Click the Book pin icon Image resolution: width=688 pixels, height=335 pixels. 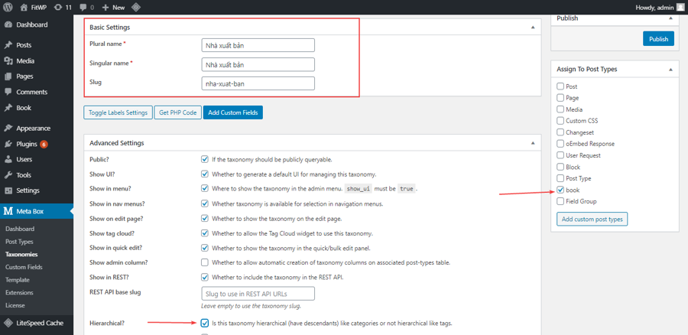tap(8, 108)
